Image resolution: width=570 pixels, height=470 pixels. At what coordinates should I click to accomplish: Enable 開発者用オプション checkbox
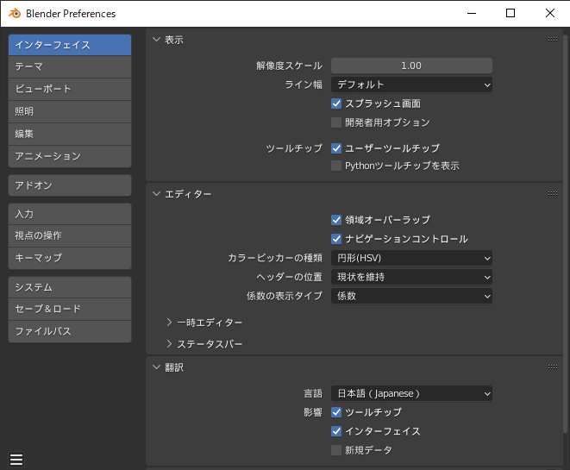[x=337, y=122]
